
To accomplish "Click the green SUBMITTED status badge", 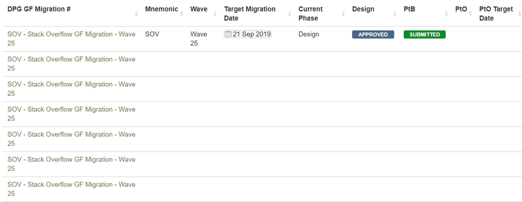I will 425,34.
